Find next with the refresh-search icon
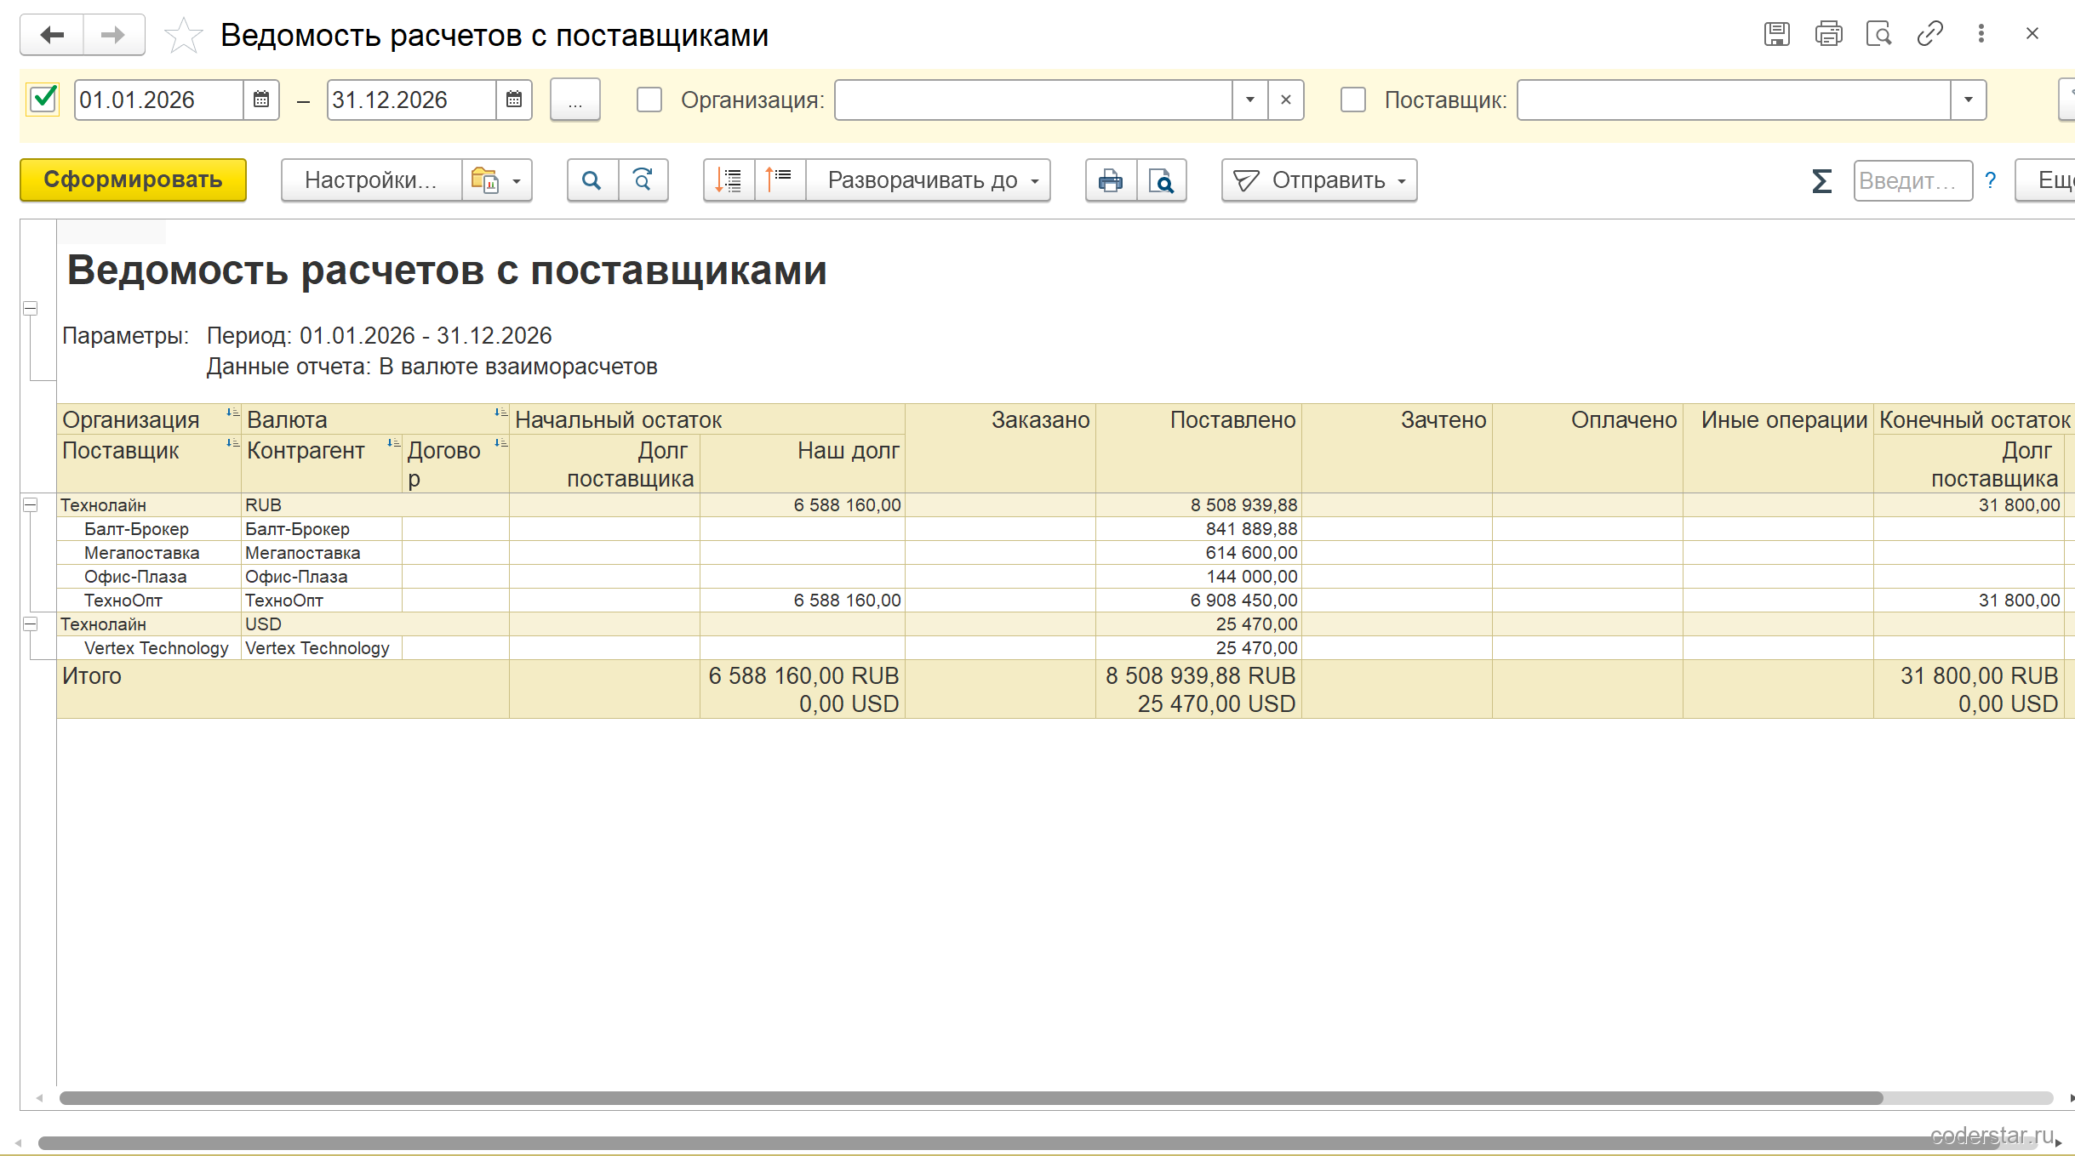This screenshot has height=1156, width=2075. click(643, 179)
